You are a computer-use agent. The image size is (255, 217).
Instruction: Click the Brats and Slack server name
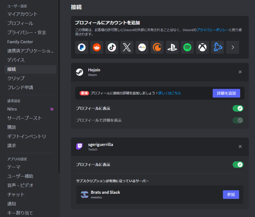tap(105, 192)
